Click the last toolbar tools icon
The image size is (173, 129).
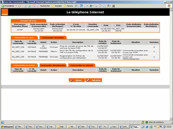[x=114, y=6]
